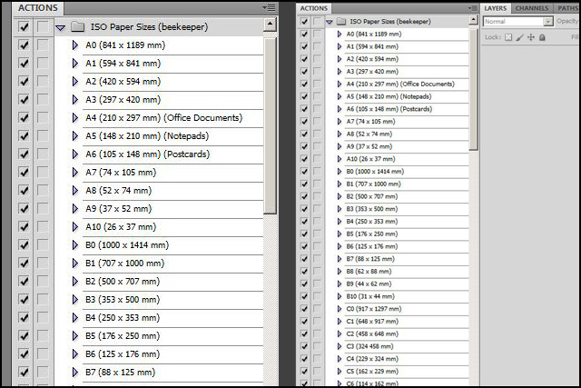Click the Lock position move icon
The height and width of the screenshot is (388, 581).
pos(530,38)
